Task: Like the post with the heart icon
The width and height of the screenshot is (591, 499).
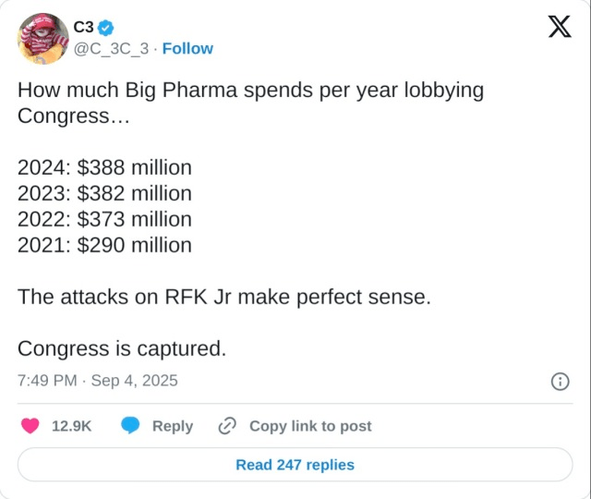Action: coord(30,426)
